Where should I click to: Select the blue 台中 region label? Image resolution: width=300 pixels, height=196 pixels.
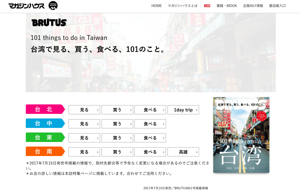[x=45, y=123]
